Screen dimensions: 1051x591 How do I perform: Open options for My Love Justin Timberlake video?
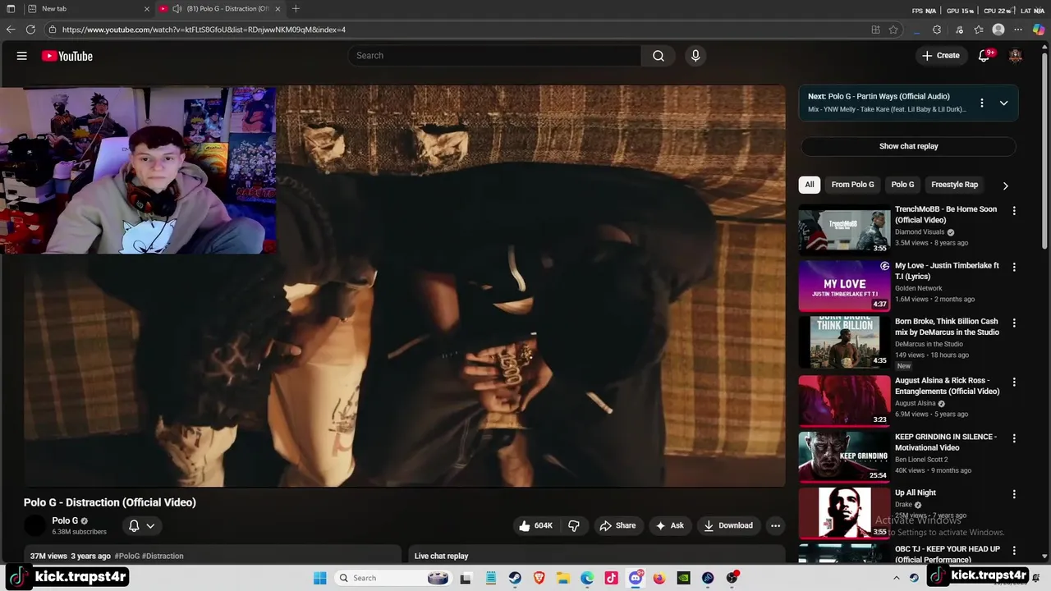click(1014, 267)
